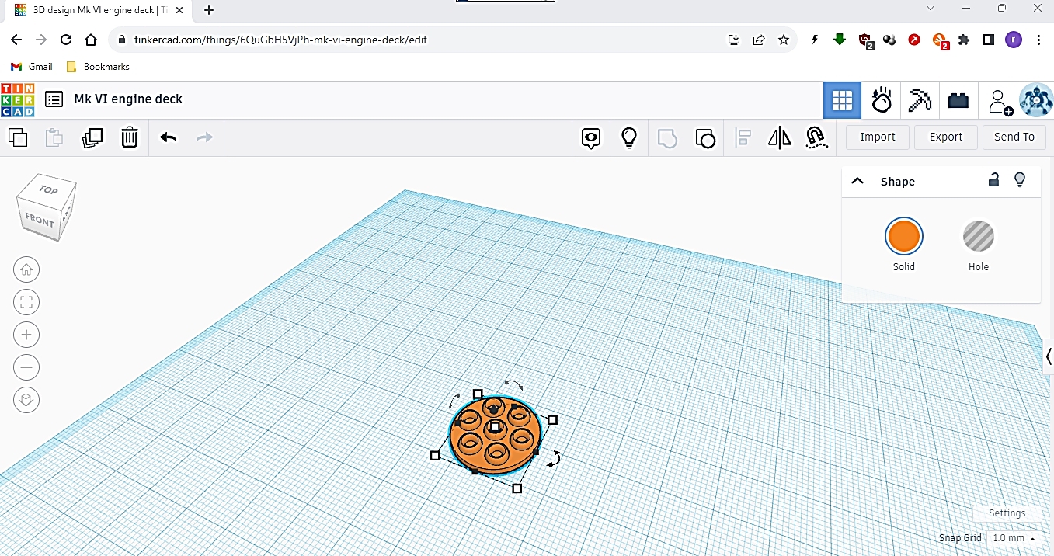Toggle the perspective/orthographic view cube icon
This screenshot has width=1054, height=556.
[26, 401]
